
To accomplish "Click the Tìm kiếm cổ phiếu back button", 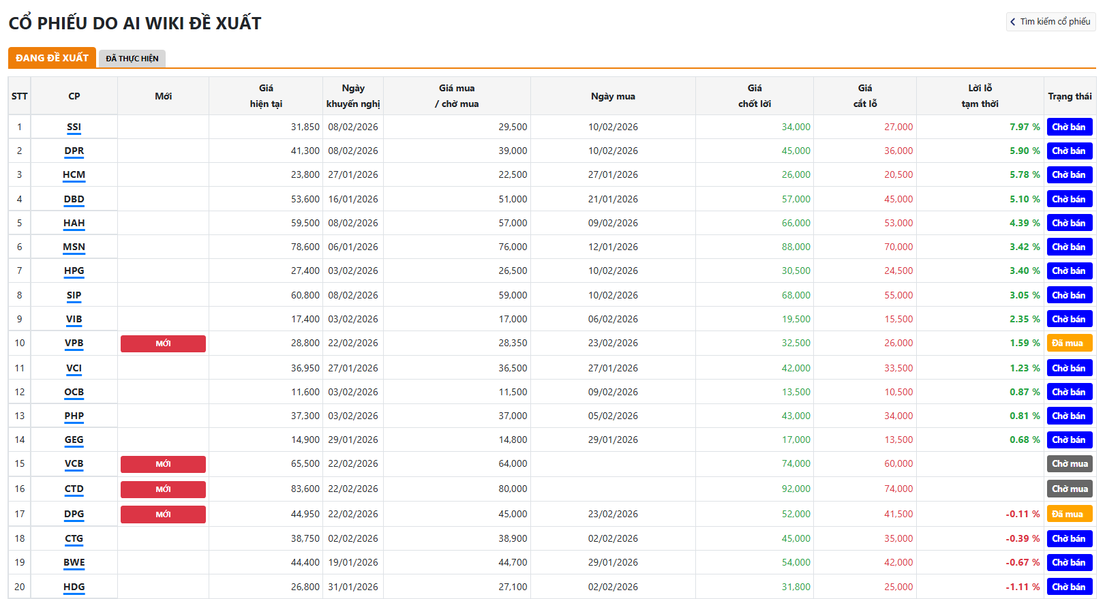I will click(1050, 22).
